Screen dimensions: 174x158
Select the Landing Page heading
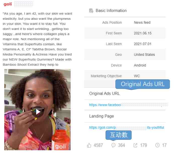point(102,116)
